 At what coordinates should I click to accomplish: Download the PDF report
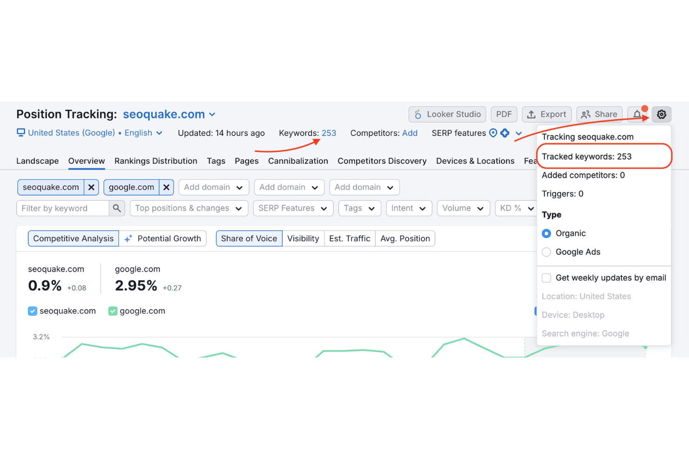click(504, 114)
